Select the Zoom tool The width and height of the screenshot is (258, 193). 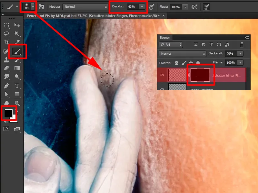[17, 103]
